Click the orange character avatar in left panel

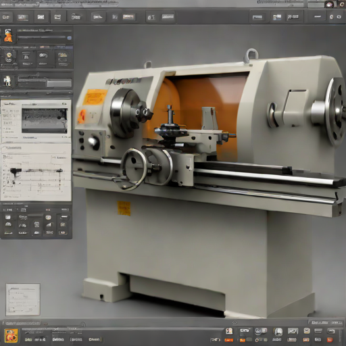tap(8, 35)
